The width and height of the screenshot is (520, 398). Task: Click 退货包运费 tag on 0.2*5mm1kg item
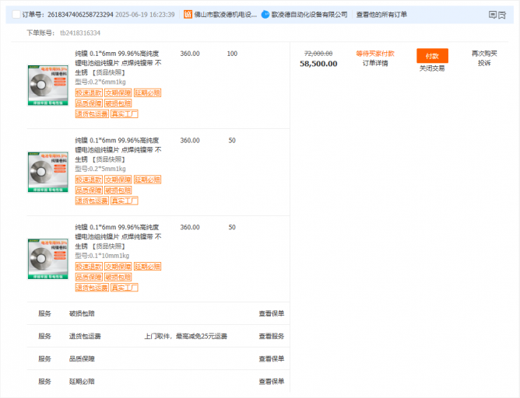pyautogui.click(x=92, y=201)
